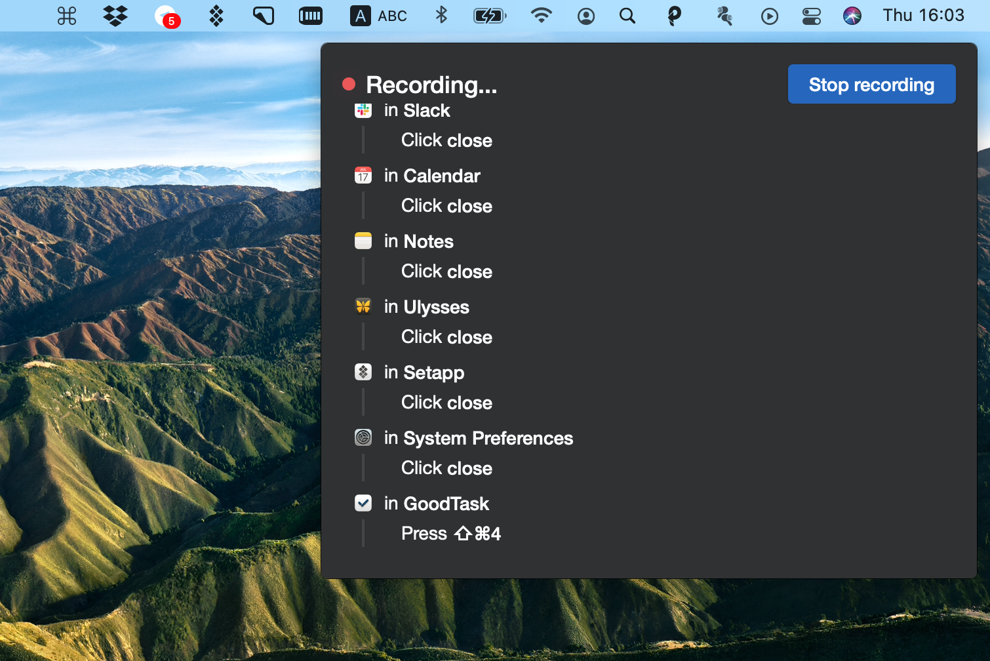Image resolution: width=990 pixels, height=661 pixels.
Task: Select 'Click close' step under Notes
Action: (446, 271)
